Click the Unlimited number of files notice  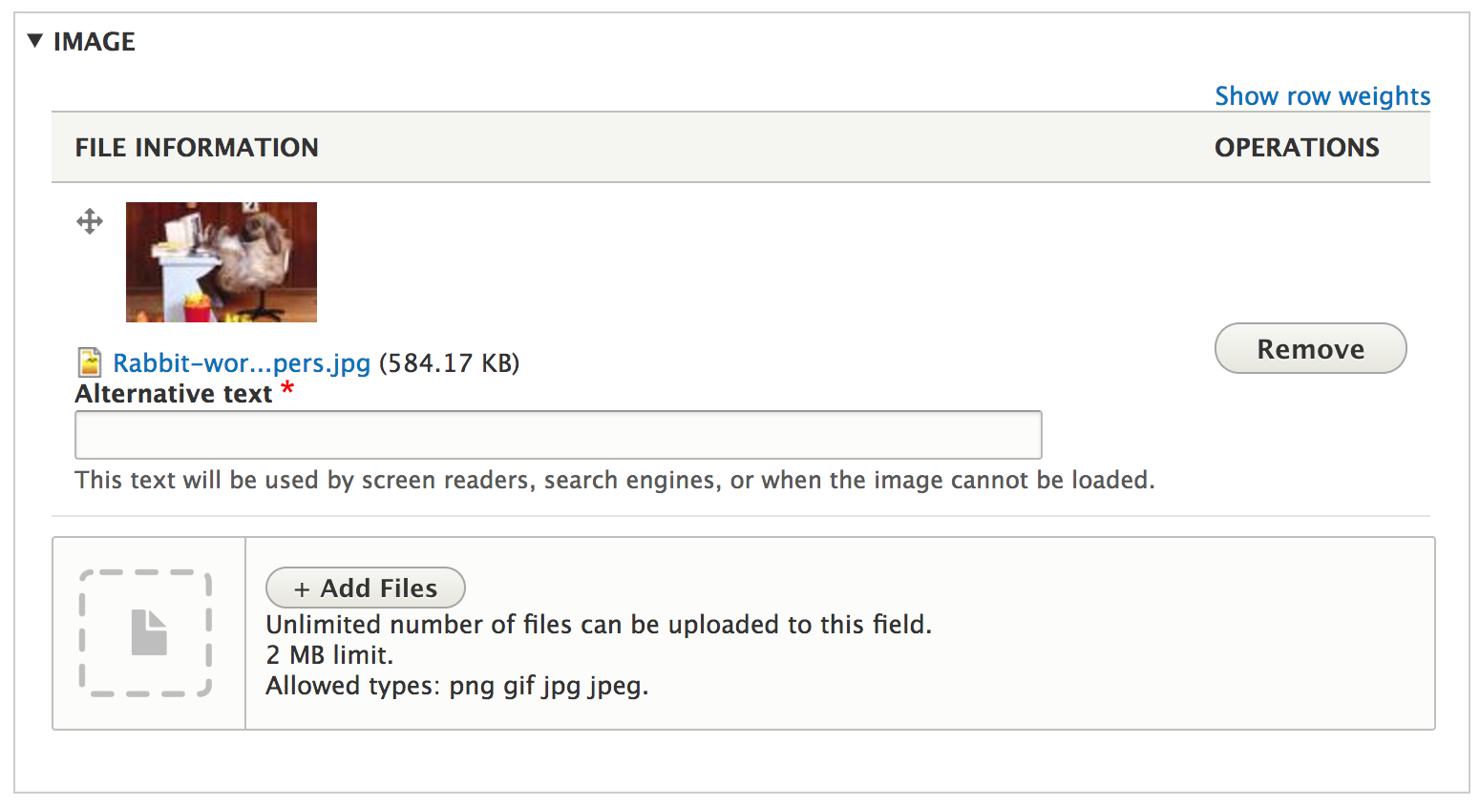599,625
